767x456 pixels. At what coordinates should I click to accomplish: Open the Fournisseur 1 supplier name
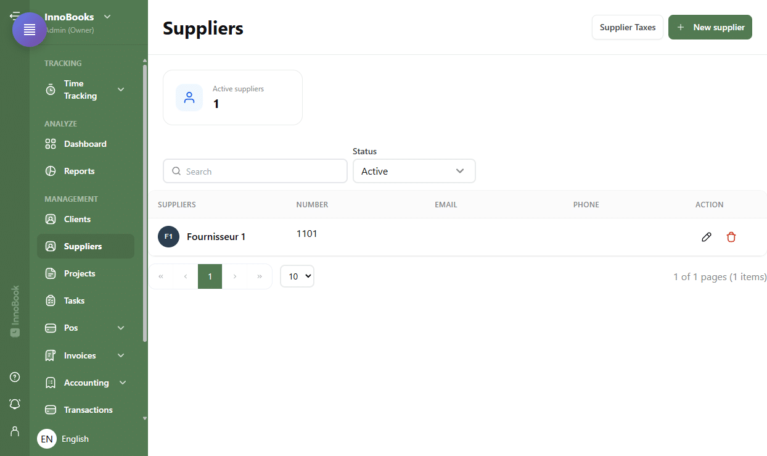tap(216, 236)
